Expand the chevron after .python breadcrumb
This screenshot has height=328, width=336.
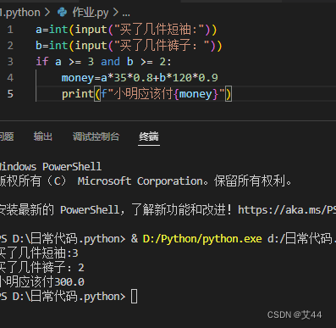coord(47,13)
